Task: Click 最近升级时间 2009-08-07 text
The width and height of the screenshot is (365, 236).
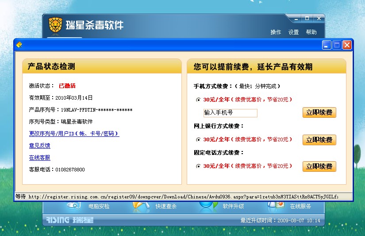Action: 280,221
